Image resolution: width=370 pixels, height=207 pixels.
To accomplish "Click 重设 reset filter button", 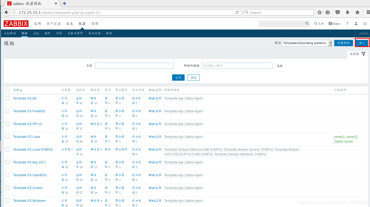I will coord(193,78).
